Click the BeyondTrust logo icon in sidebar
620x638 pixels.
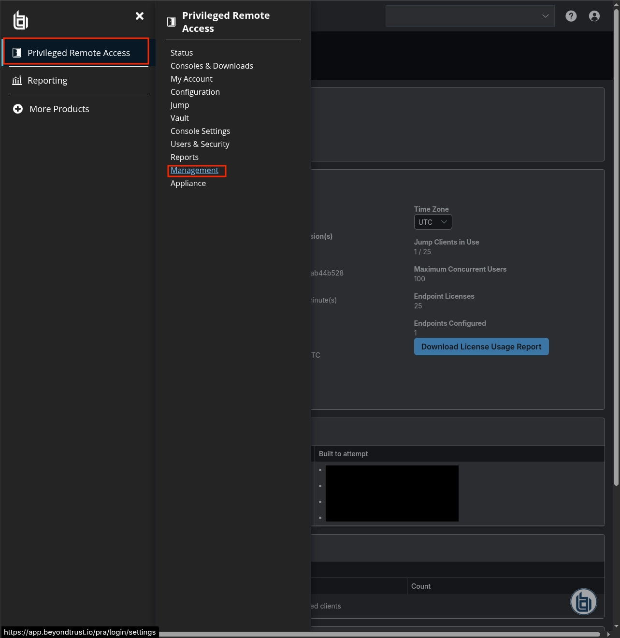pyautogui.click(x=20, y=20)
